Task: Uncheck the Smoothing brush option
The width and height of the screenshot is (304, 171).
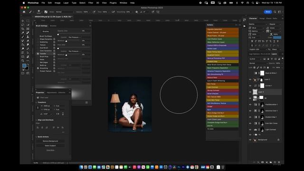Action: pos(38,68)
